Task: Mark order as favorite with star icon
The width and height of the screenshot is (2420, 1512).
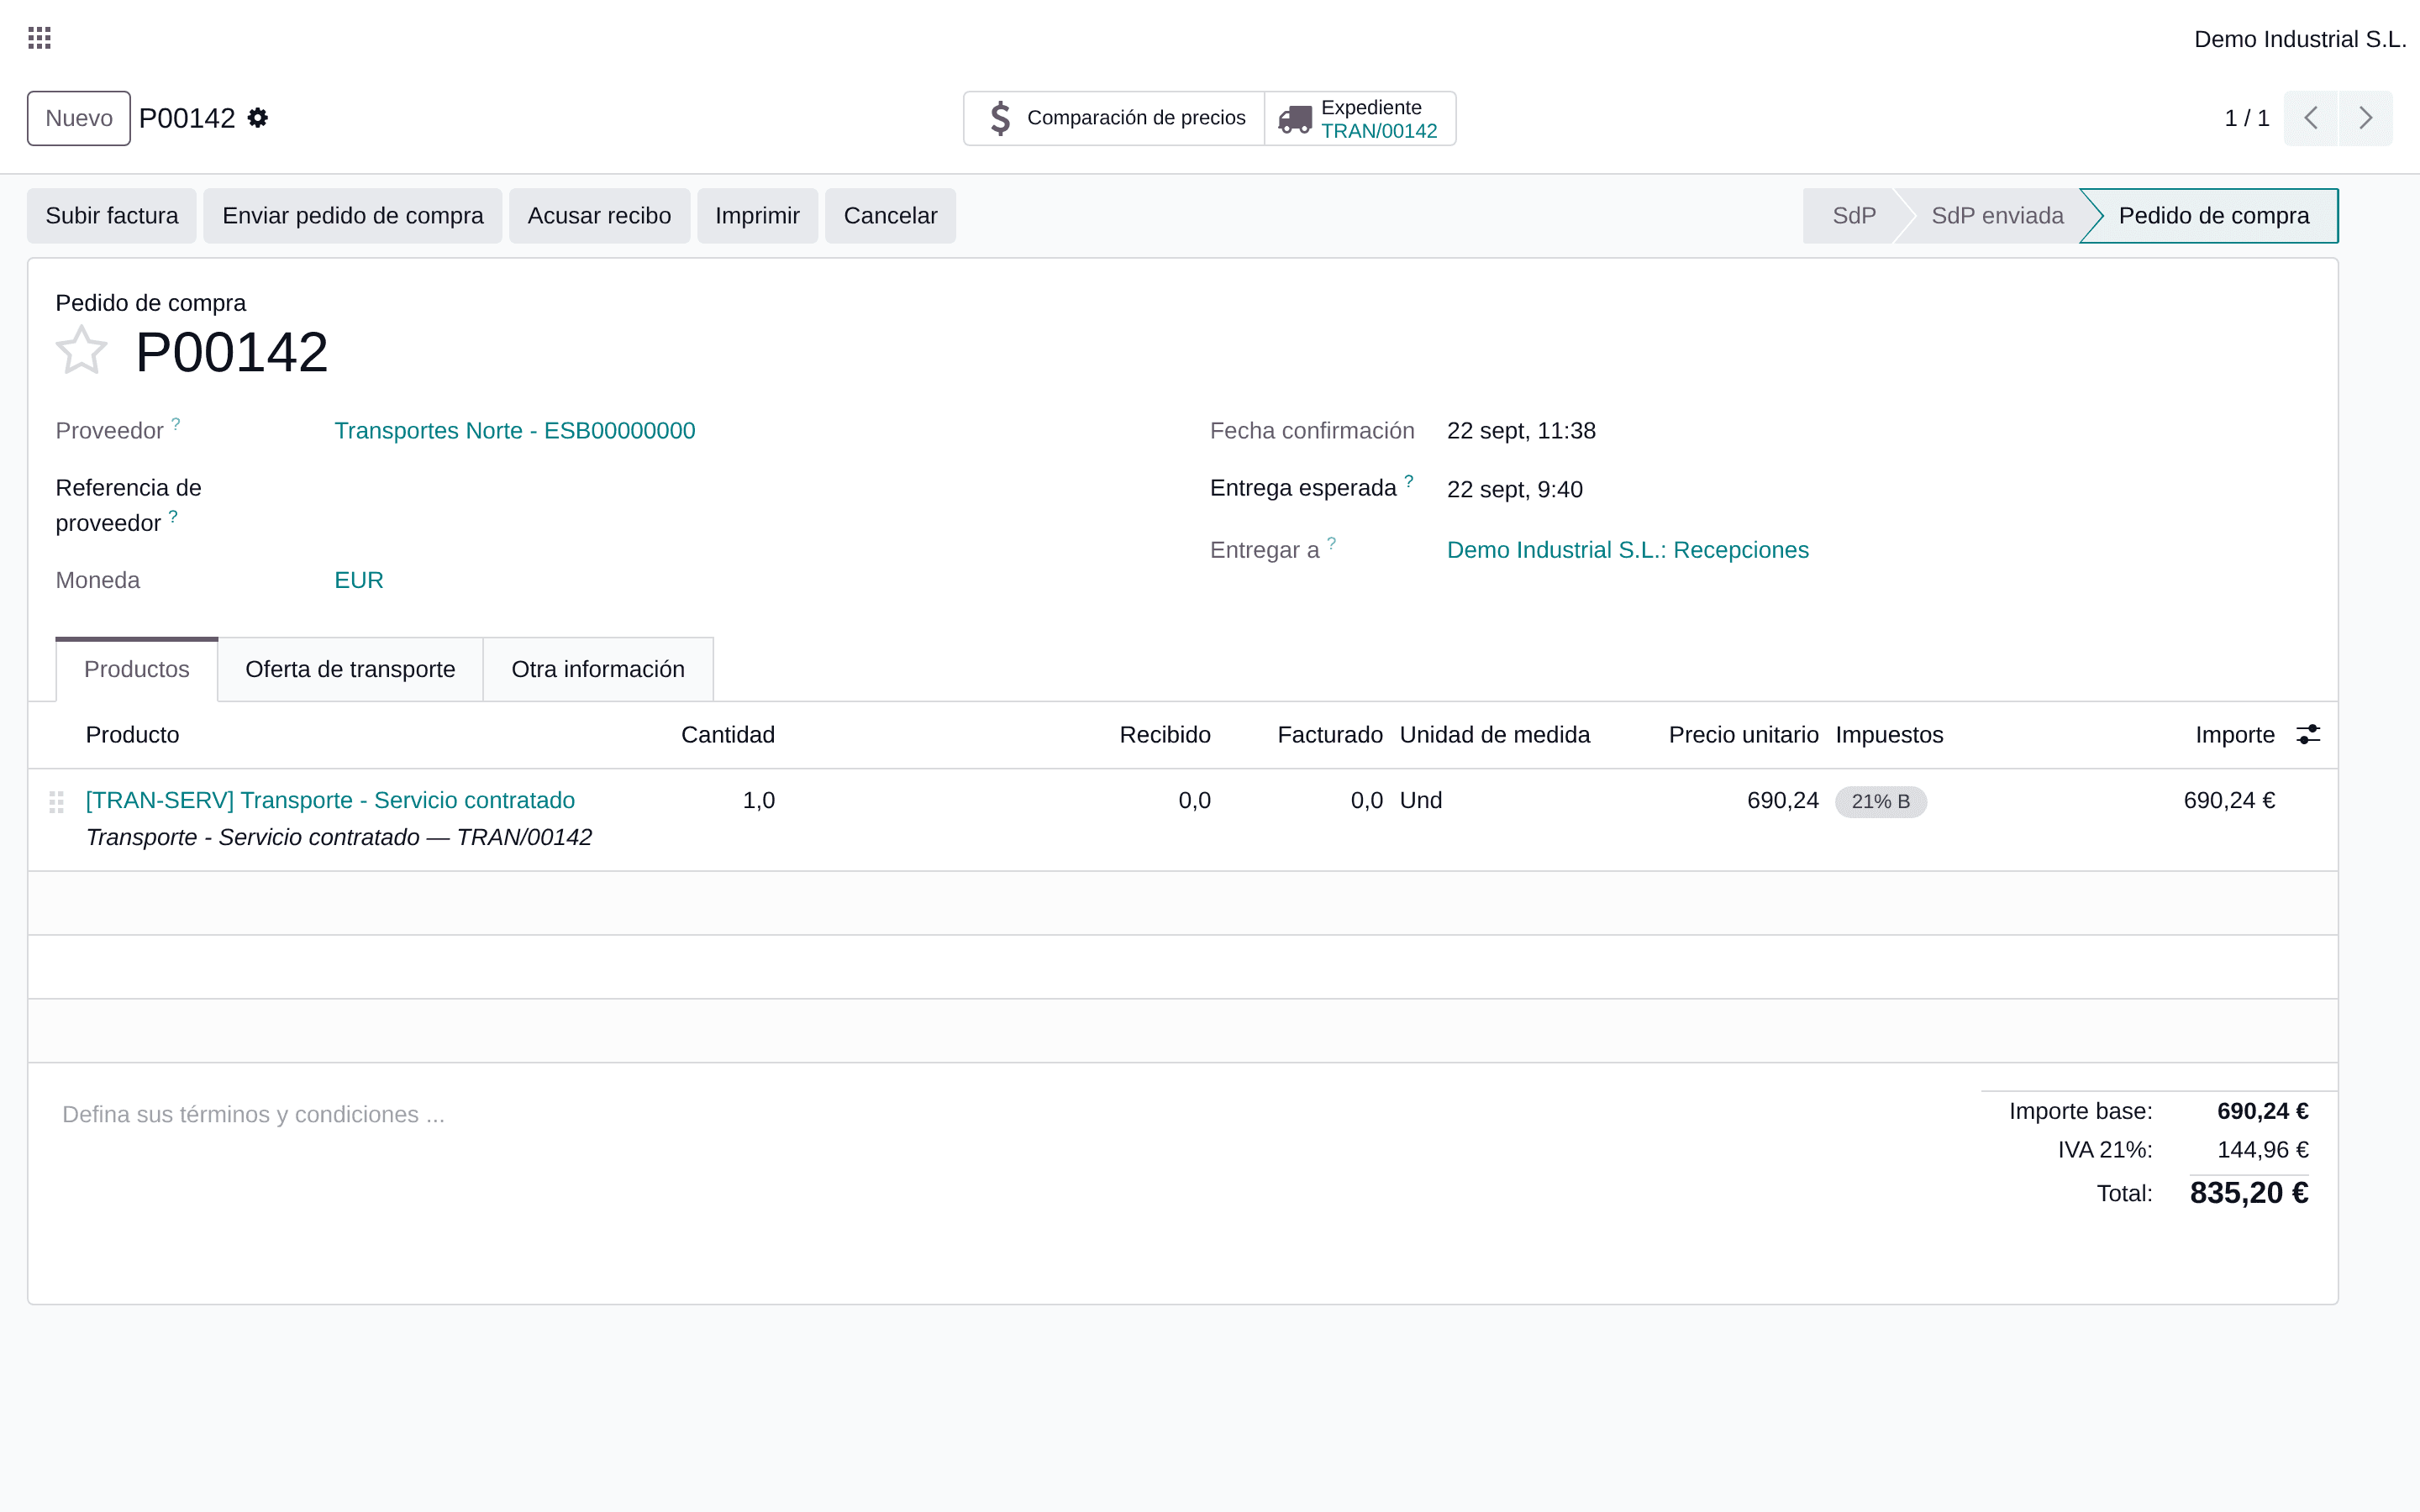Action: click(81, 351)
